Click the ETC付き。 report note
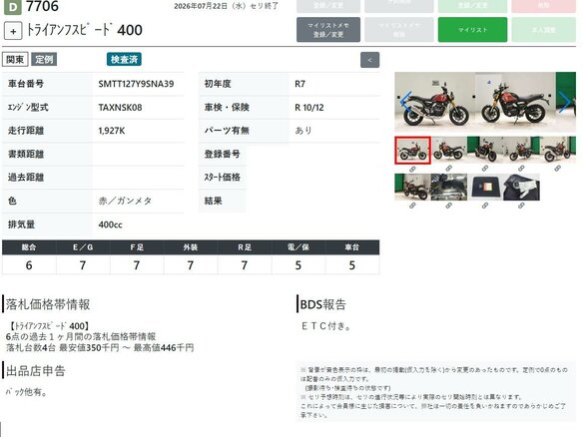Screen dimensions: 583x437 [x=325, y=326]
